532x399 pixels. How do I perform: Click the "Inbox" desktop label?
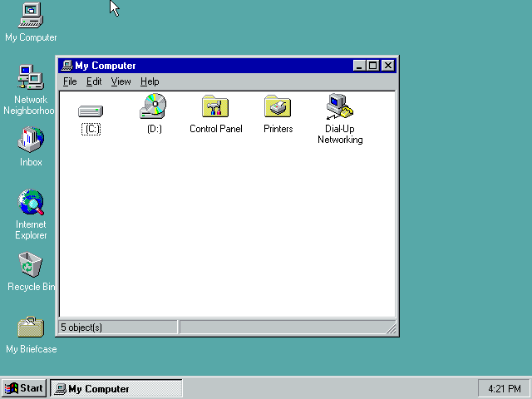[31, 162]
